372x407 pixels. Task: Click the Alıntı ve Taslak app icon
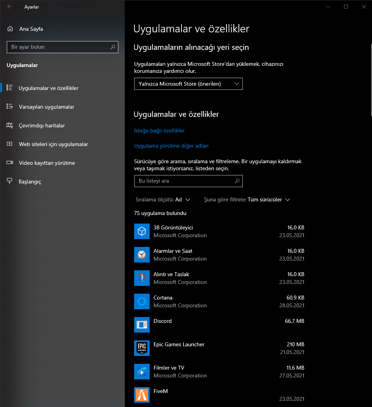click(x=142, y=278)
